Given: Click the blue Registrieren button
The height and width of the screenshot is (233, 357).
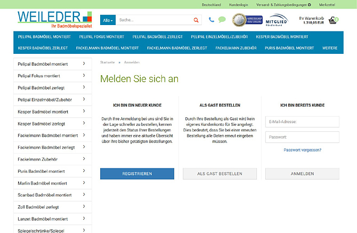Looking at the screenshot, I should pos(137,174).
